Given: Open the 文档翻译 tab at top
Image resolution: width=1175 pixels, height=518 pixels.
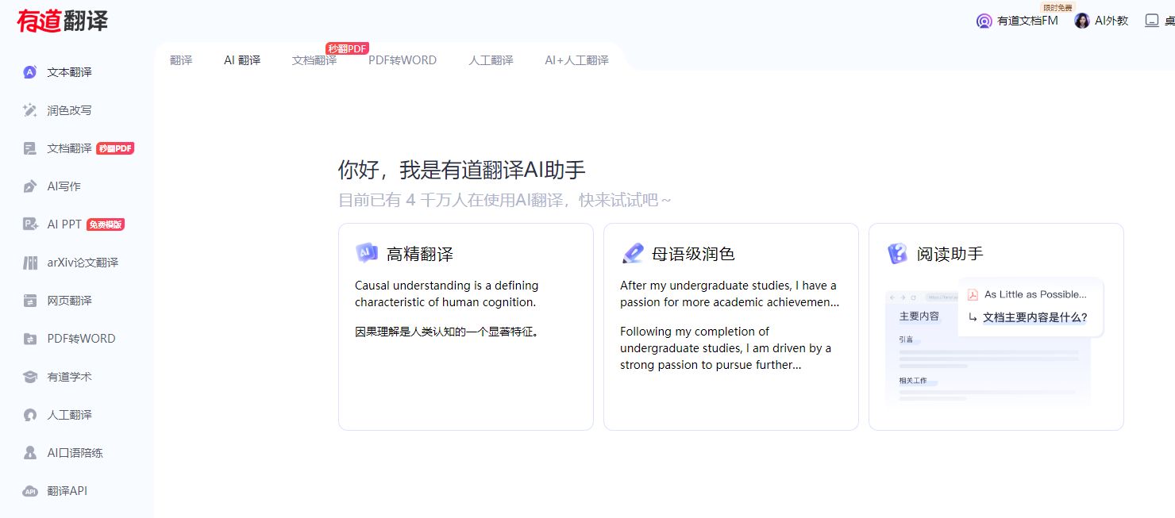Looking at the screenshot, I should coord(314,60).
